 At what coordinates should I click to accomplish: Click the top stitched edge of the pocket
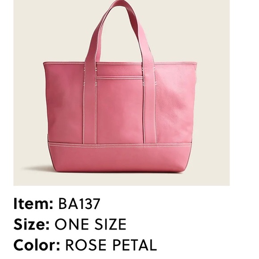coord(120,77)
